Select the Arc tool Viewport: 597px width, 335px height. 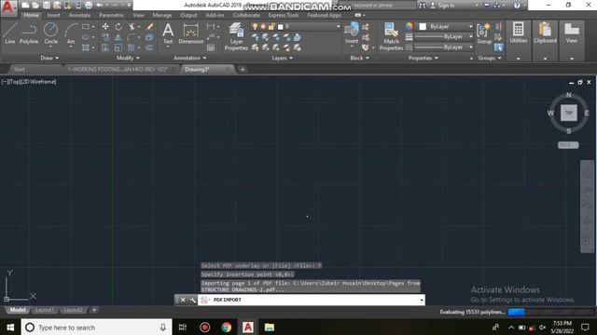click(71, 33)
